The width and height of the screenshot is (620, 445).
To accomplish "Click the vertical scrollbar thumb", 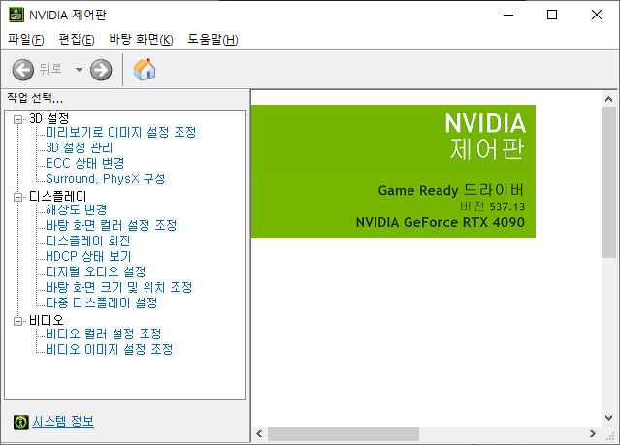I will click(x=608, y=182).
